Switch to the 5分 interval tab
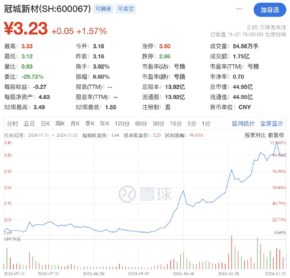This screenshot has height=278, width=290. click(x=192, y=124)
